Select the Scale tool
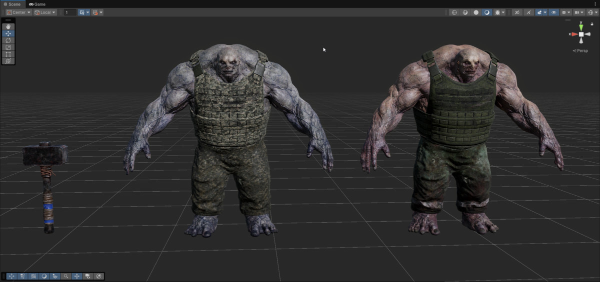Screen dimensions: 600x282 pos(8,47)
